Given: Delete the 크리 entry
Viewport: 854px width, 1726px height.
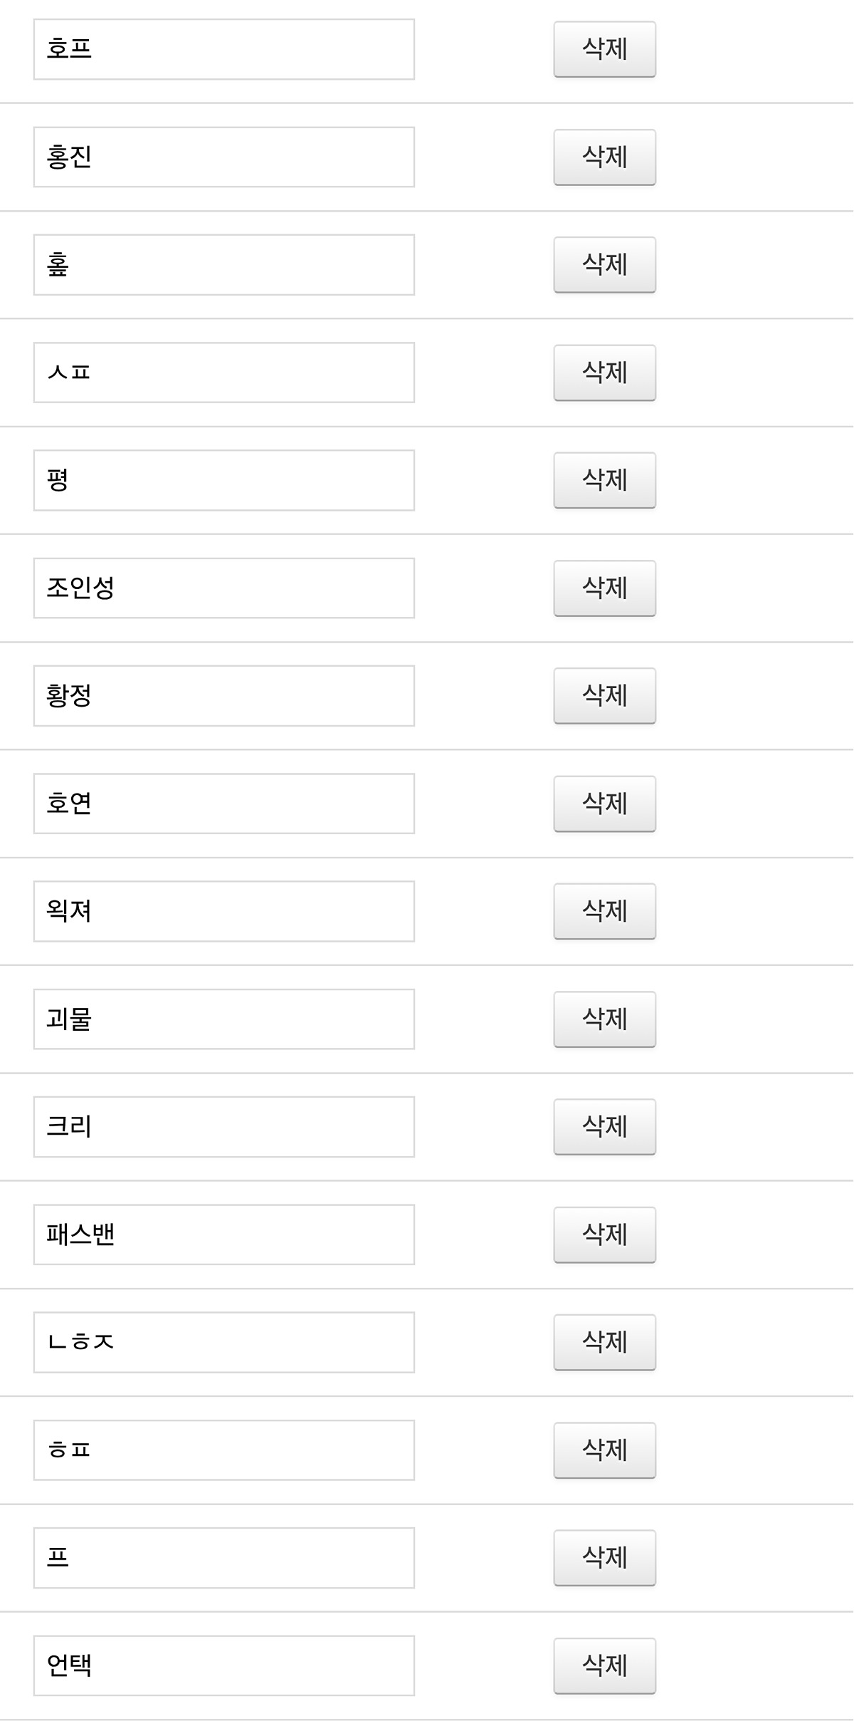Looking at the screenshot, I should click(x=605, y=1127).
